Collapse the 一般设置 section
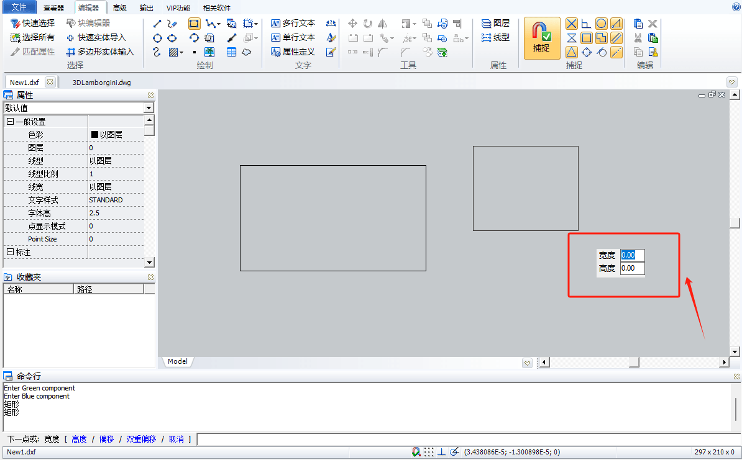 coord(10,122)
